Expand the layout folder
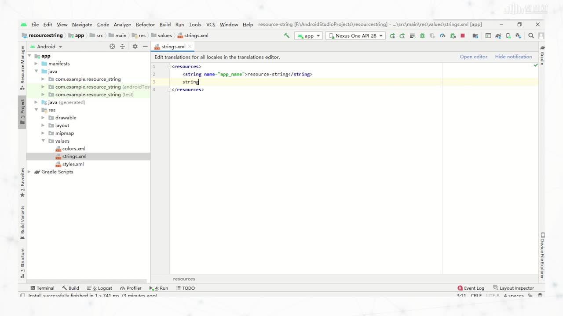This screenshot has width=563, height=316. tap(43, 126)
